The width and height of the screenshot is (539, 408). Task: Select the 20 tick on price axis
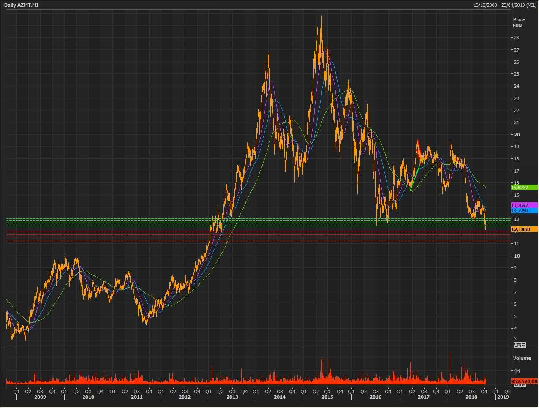pos(517,135)
